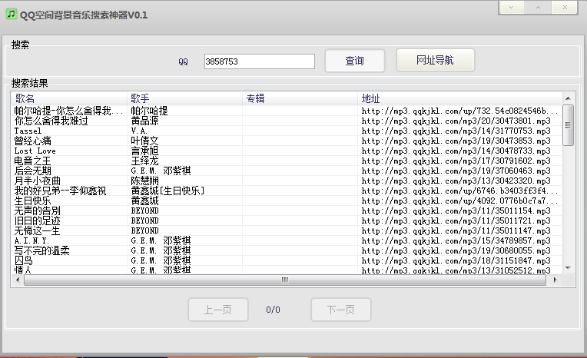Sort by the 歌手 column header

[184, 98]
